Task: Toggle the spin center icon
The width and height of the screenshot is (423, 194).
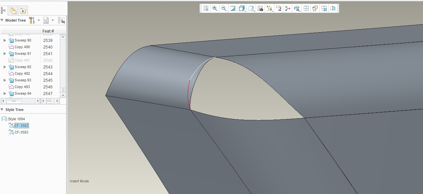Action: (288, 9)
